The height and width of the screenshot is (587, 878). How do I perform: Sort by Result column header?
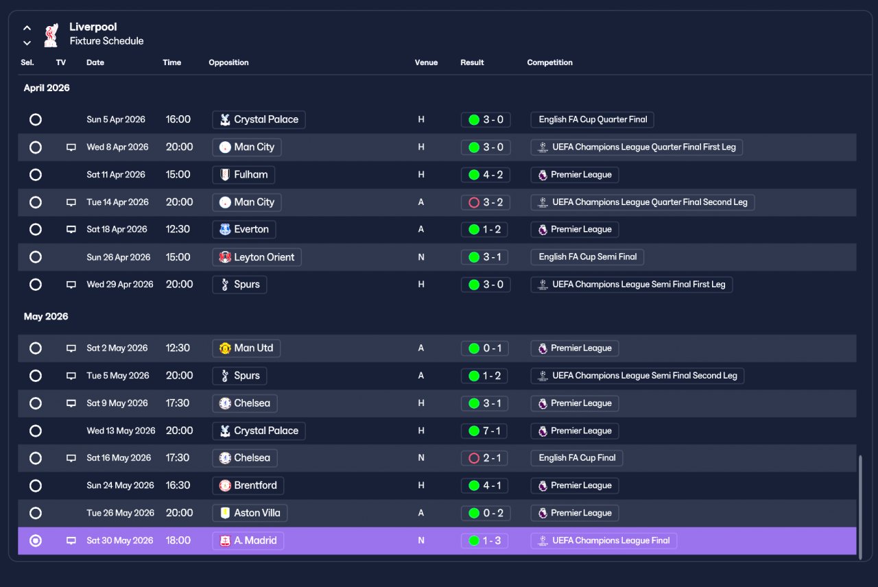(472, 62)
